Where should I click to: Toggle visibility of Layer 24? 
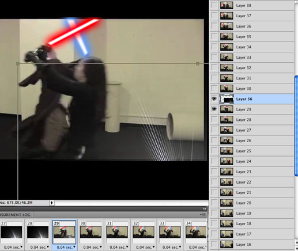[x=214, y=161]
